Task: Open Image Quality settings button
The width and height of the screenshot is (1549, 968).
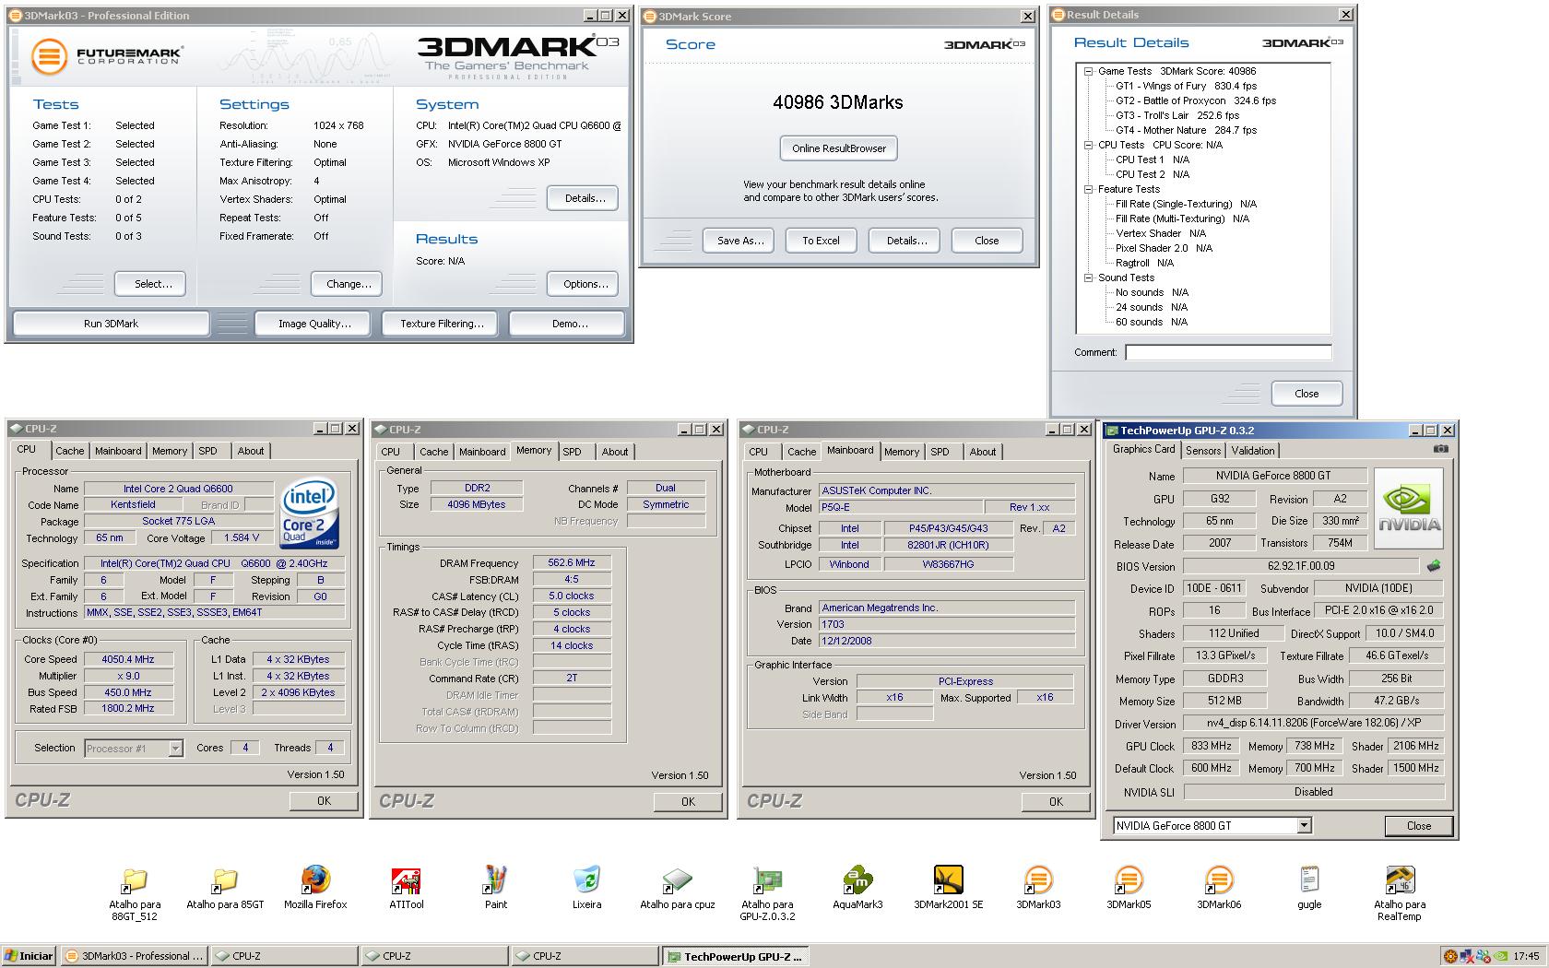Action: coord(314,324)
